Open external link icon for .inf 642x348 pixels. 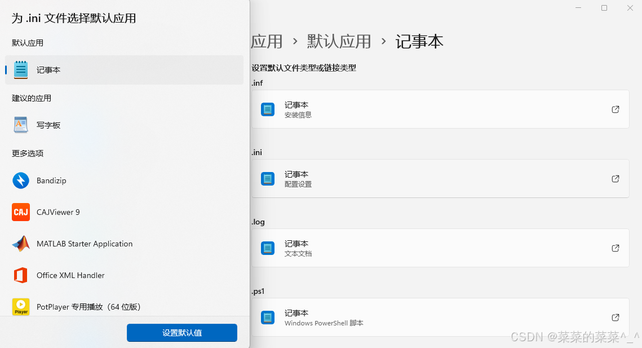pos(616,109)
